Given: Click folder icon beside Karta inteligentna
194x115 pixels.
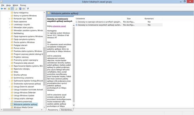Looking at the screenshot, I should (12, 13).
